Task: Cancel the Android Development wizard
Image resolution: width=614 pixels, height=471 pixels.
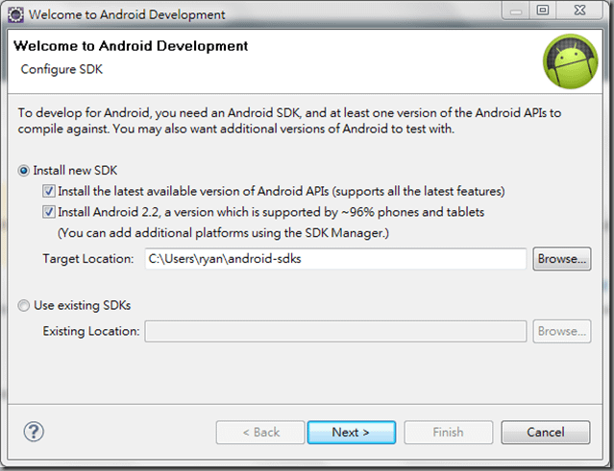Action: (546, 433)
